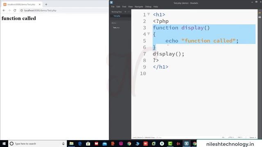This screenshot has width=262, height=147.
Task: Click the <?php tag on line 2
Action: (x=161, y=21)
